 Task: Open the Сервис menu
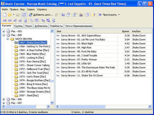[x=31, y=9]
